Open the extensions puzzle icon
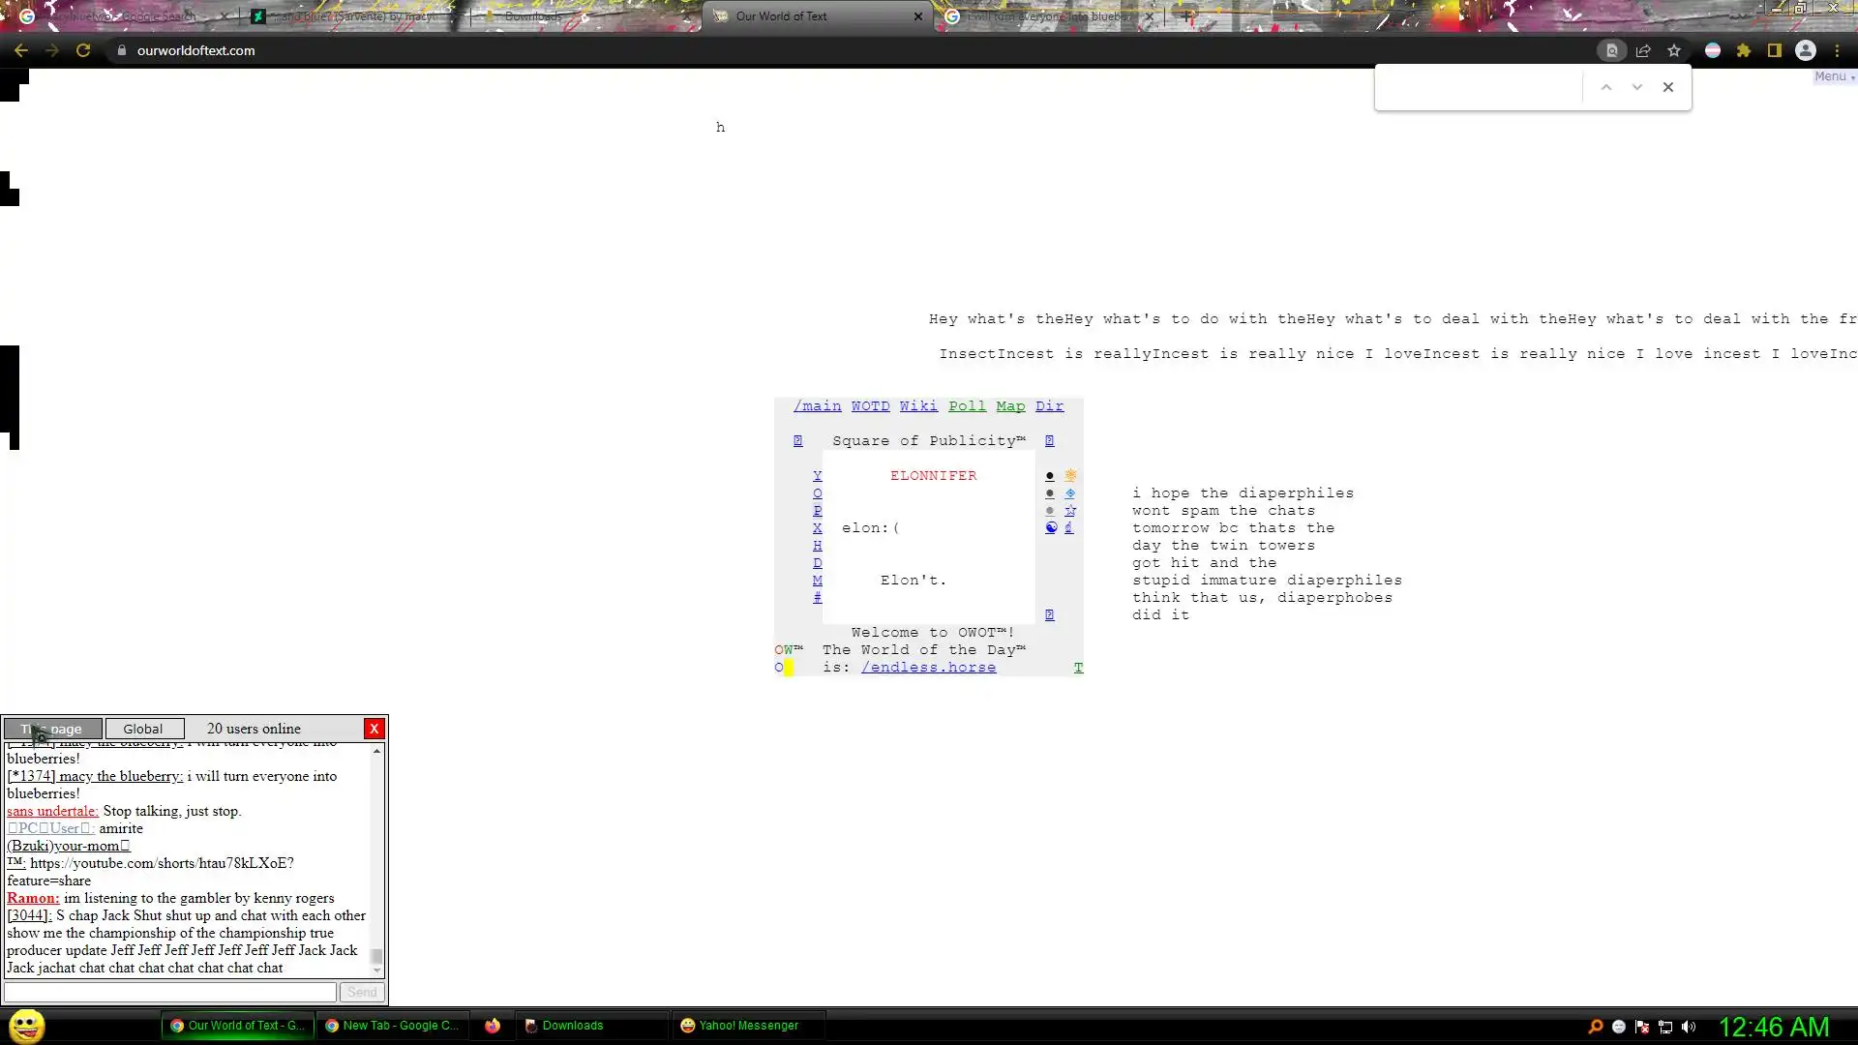 [x=1744, y=50]
